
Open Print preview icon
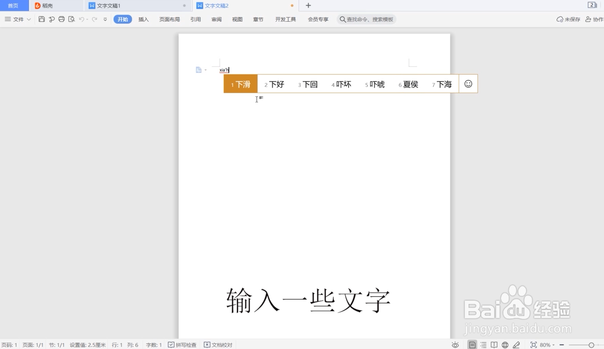pos(71,19)
